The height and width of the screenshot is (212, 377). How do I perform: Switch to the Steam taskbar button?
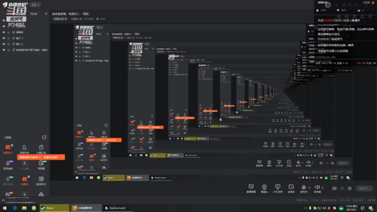click(54, 208)
